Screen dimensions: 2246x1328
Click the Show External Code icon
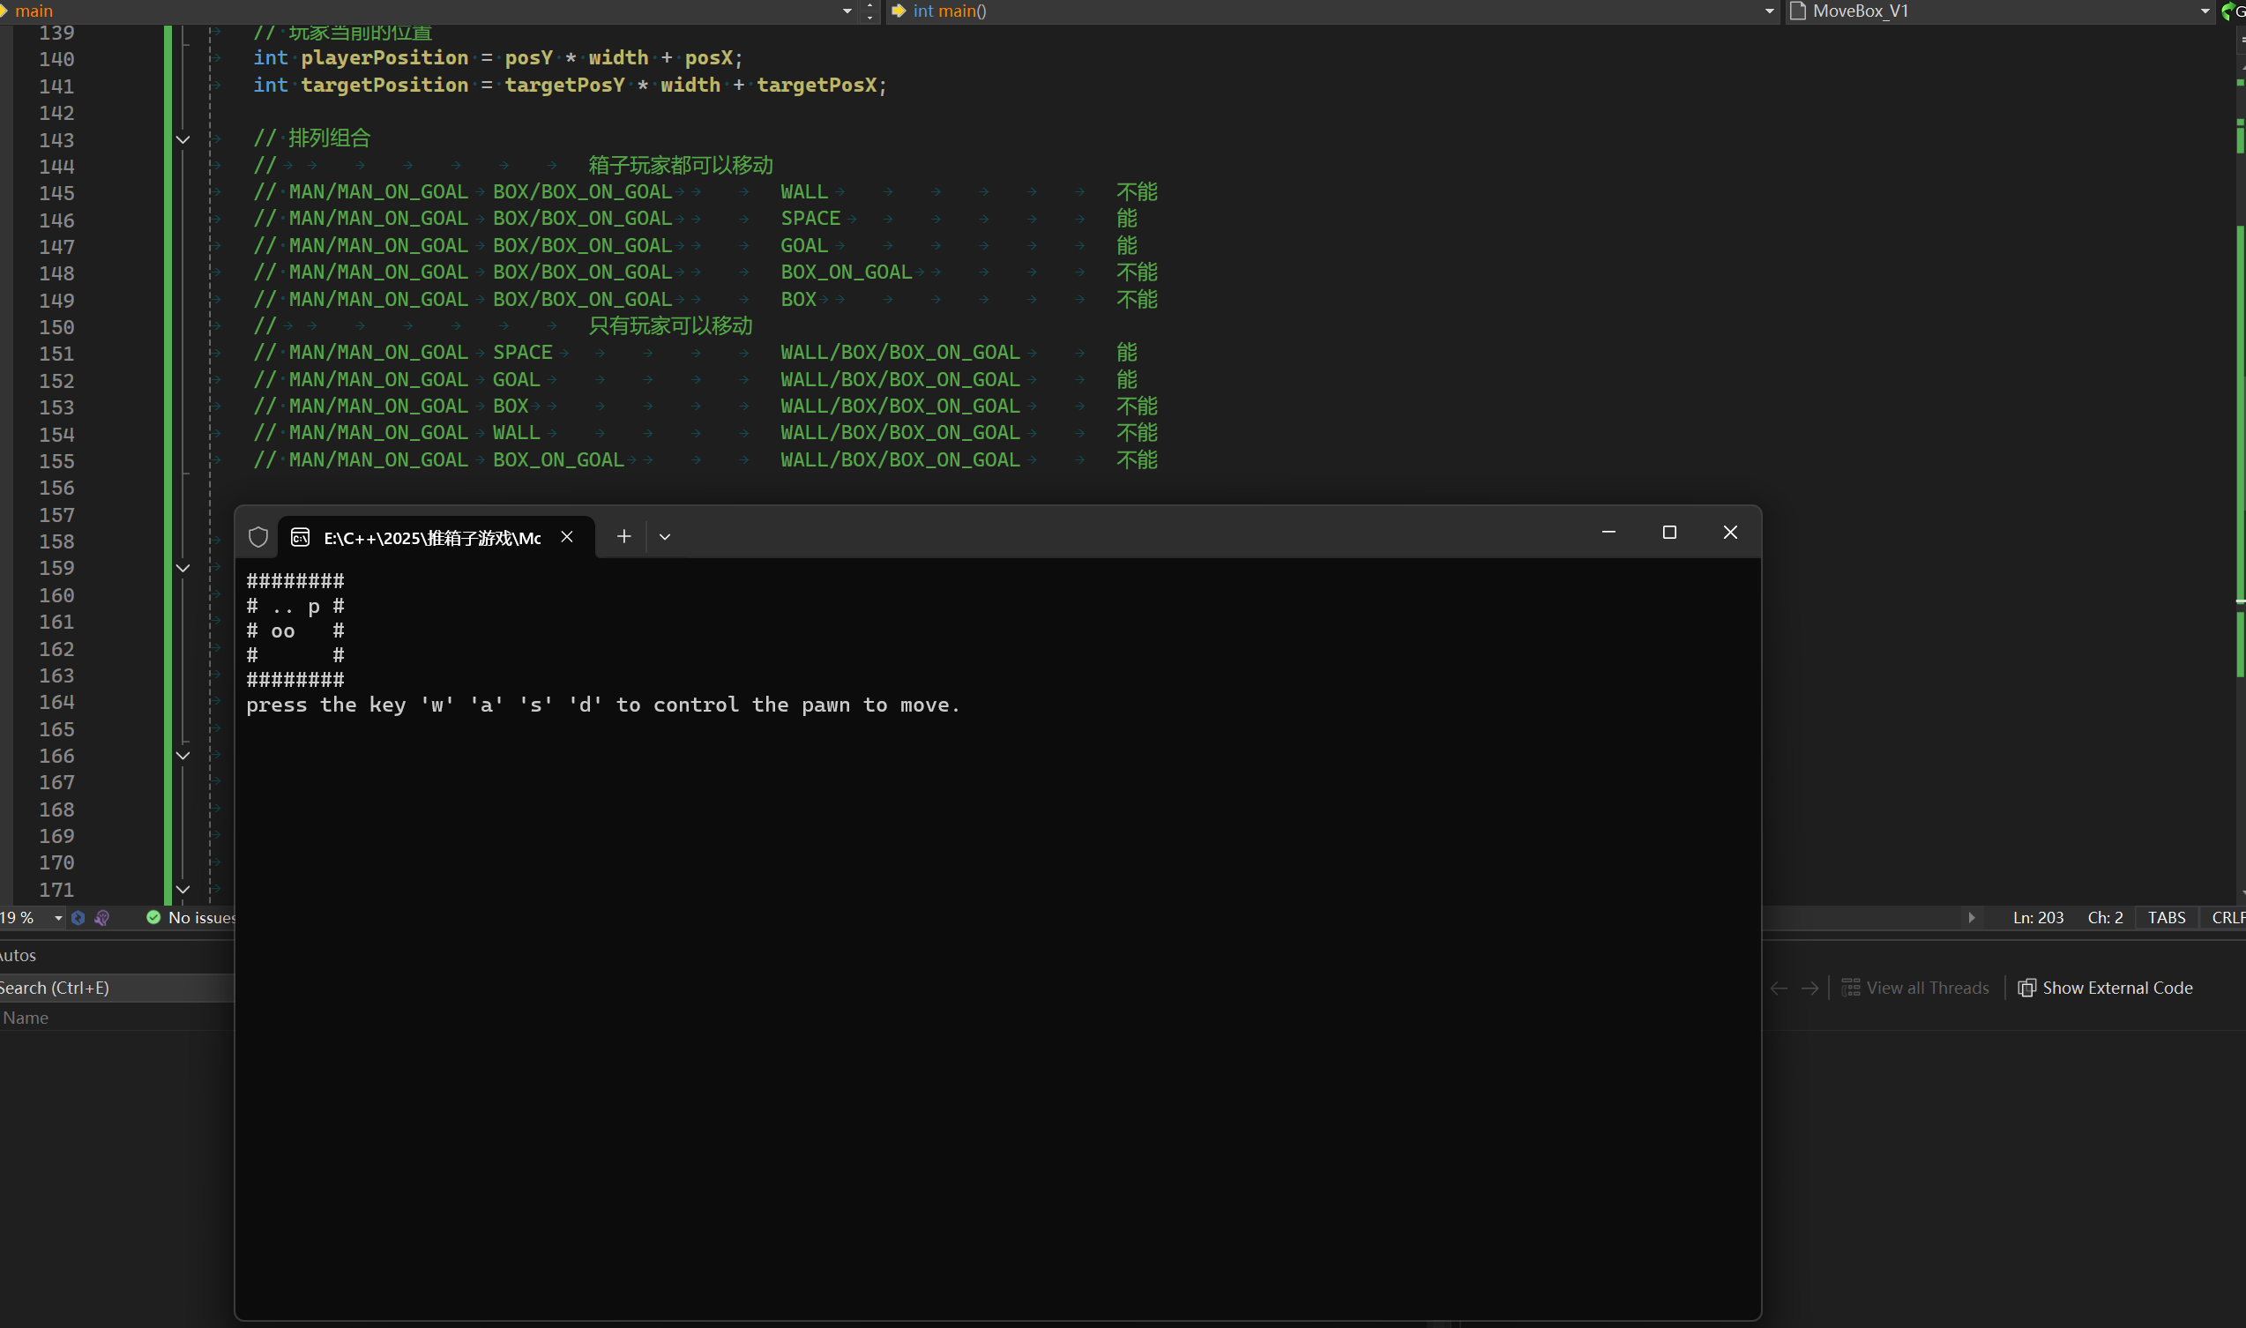point(2026,988)
